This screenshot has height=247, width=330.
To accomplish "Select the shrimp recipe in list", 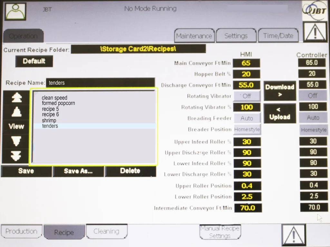I will (x=49, y=120).
